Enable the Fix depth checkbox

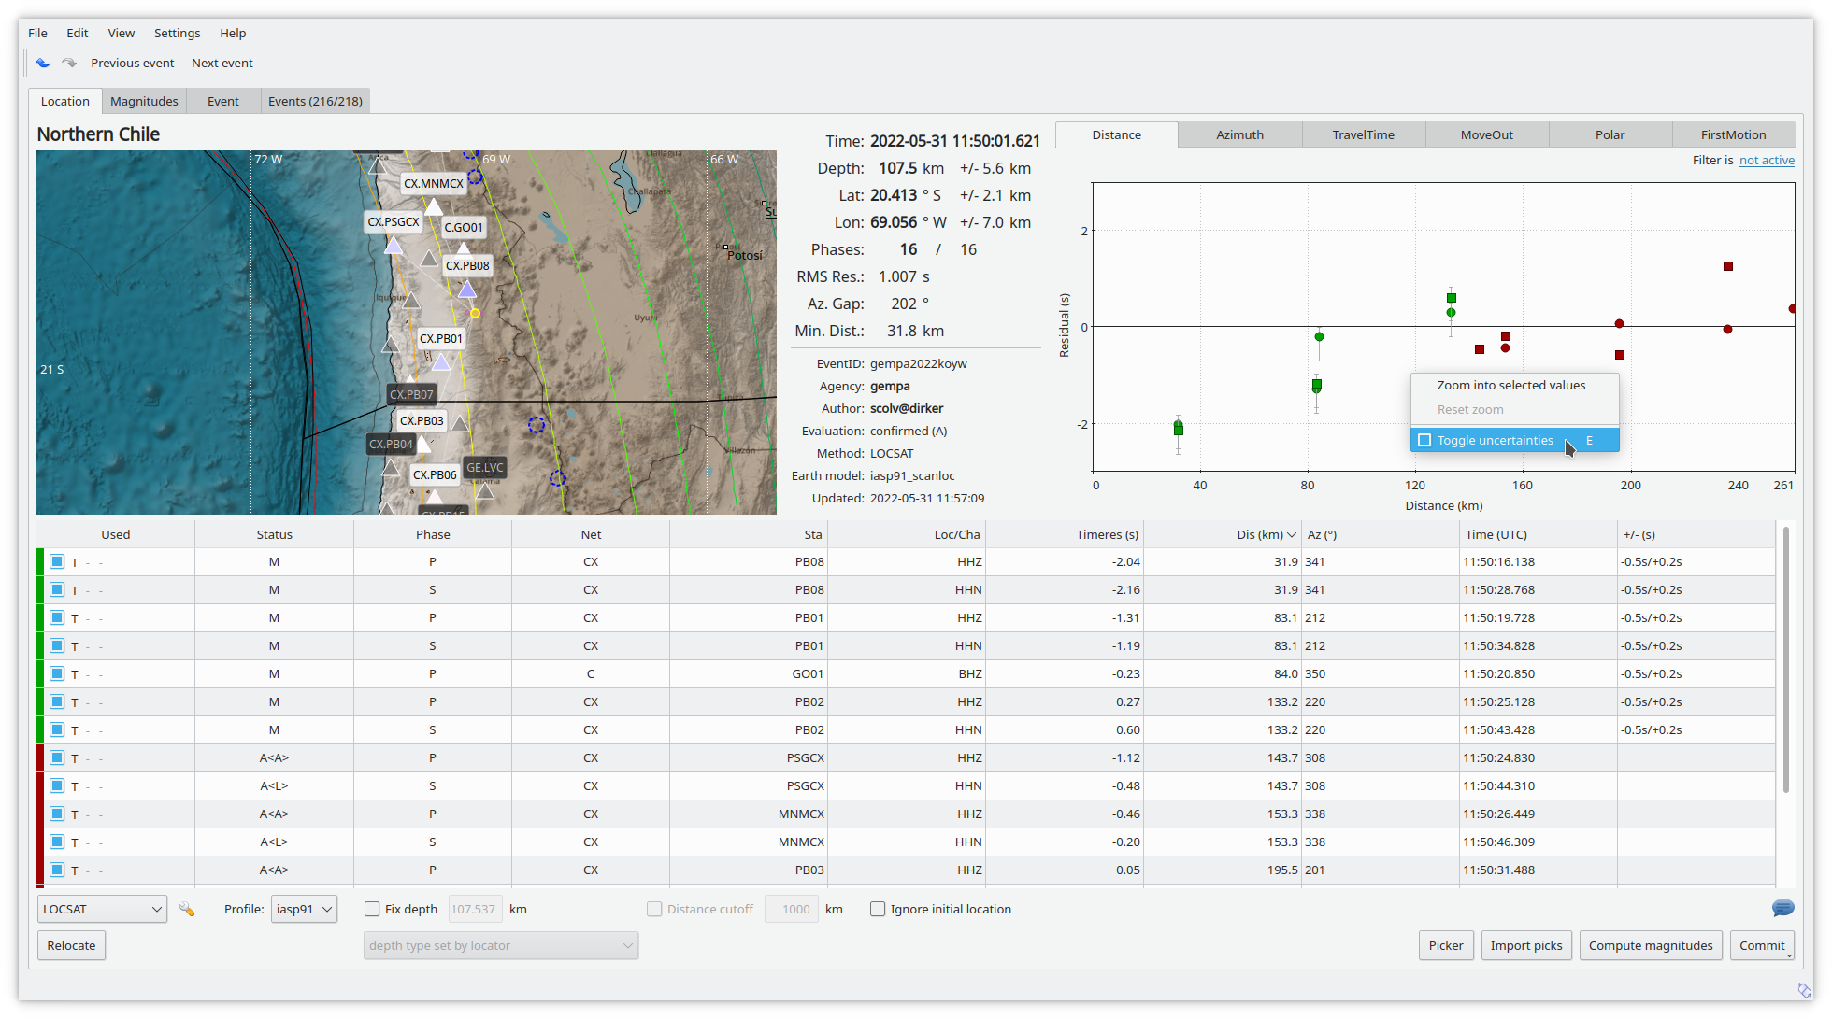coord(372,909)
